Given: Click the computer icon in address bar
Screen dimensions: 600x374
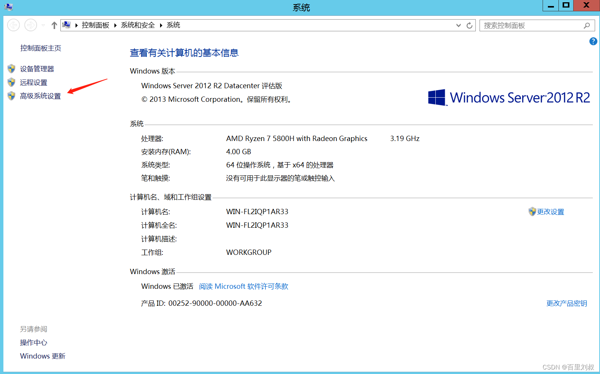Looking at the screenshot, I should tap(66, 25).
